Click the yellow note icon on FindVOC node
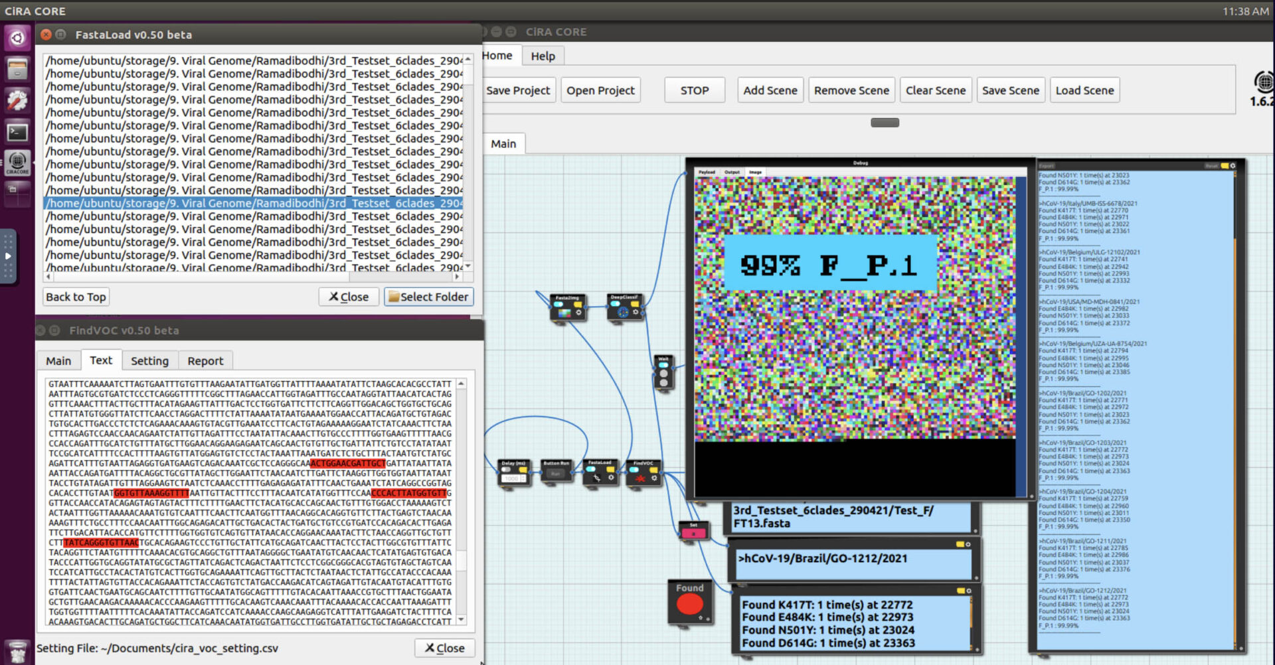 [x=654, y=470]
